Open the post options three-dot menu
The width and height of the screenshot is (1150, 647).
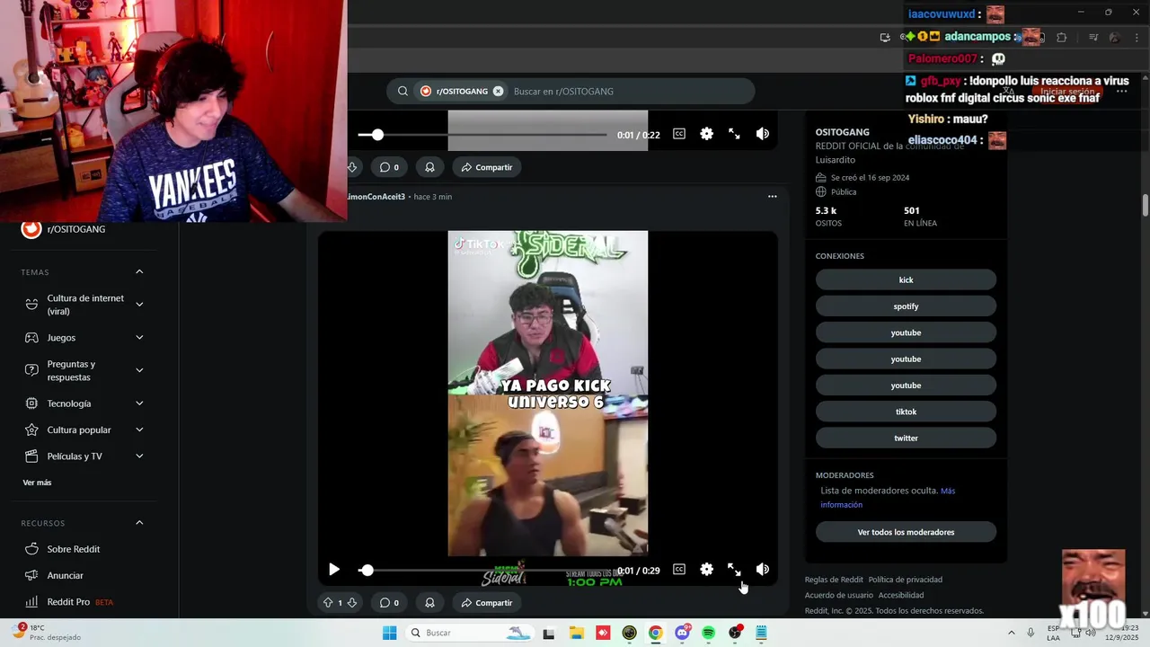[772, 197]
